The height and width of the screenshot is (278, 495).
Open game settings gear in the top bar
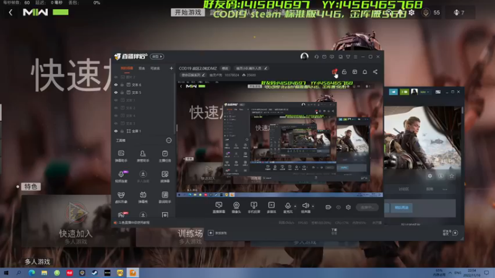(411, 12)
